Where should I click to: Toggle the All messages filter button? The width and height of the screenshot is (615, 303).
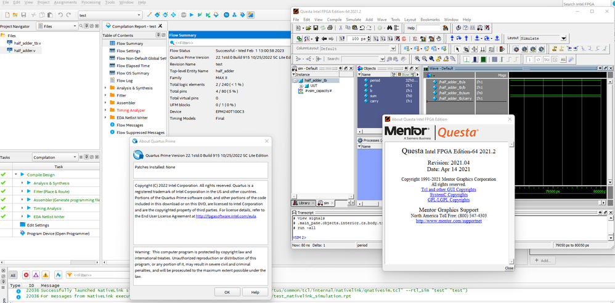pyautogui.click(x=13, y=275)
